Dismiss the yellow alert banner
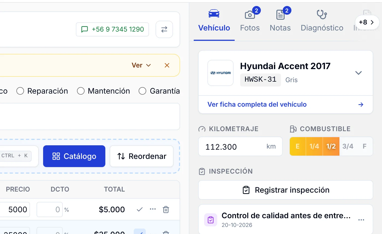This screenshot has height=234, width=382. pyautogui.click(x=167, y=65)
